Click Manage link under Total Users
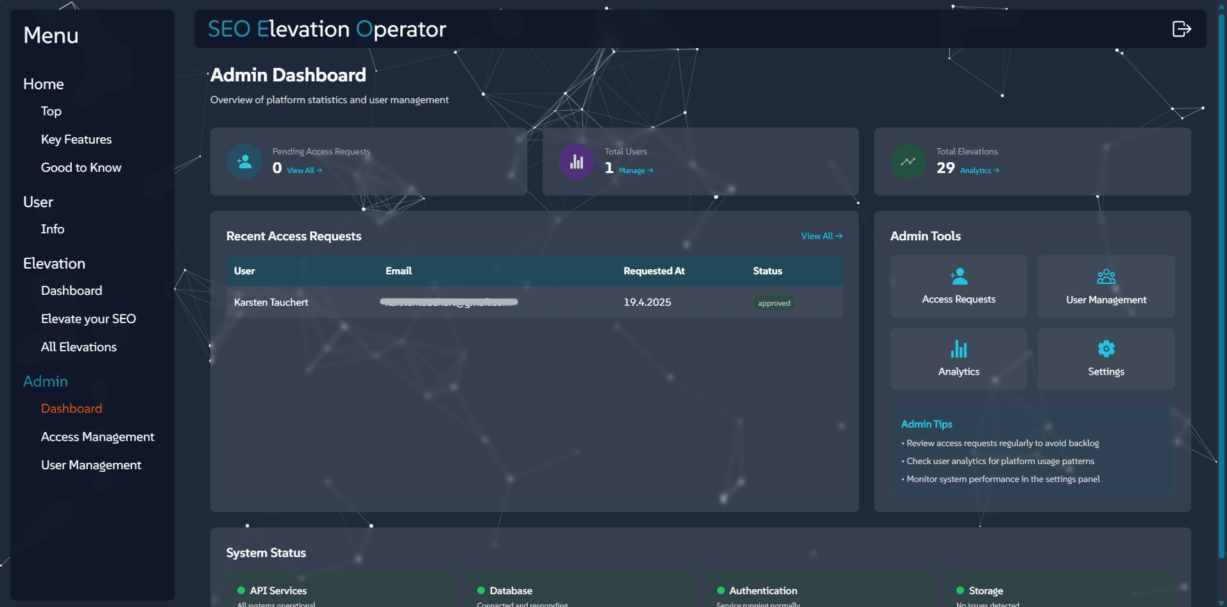This screenshot has height=607, width=1227. tap(636, 170)
